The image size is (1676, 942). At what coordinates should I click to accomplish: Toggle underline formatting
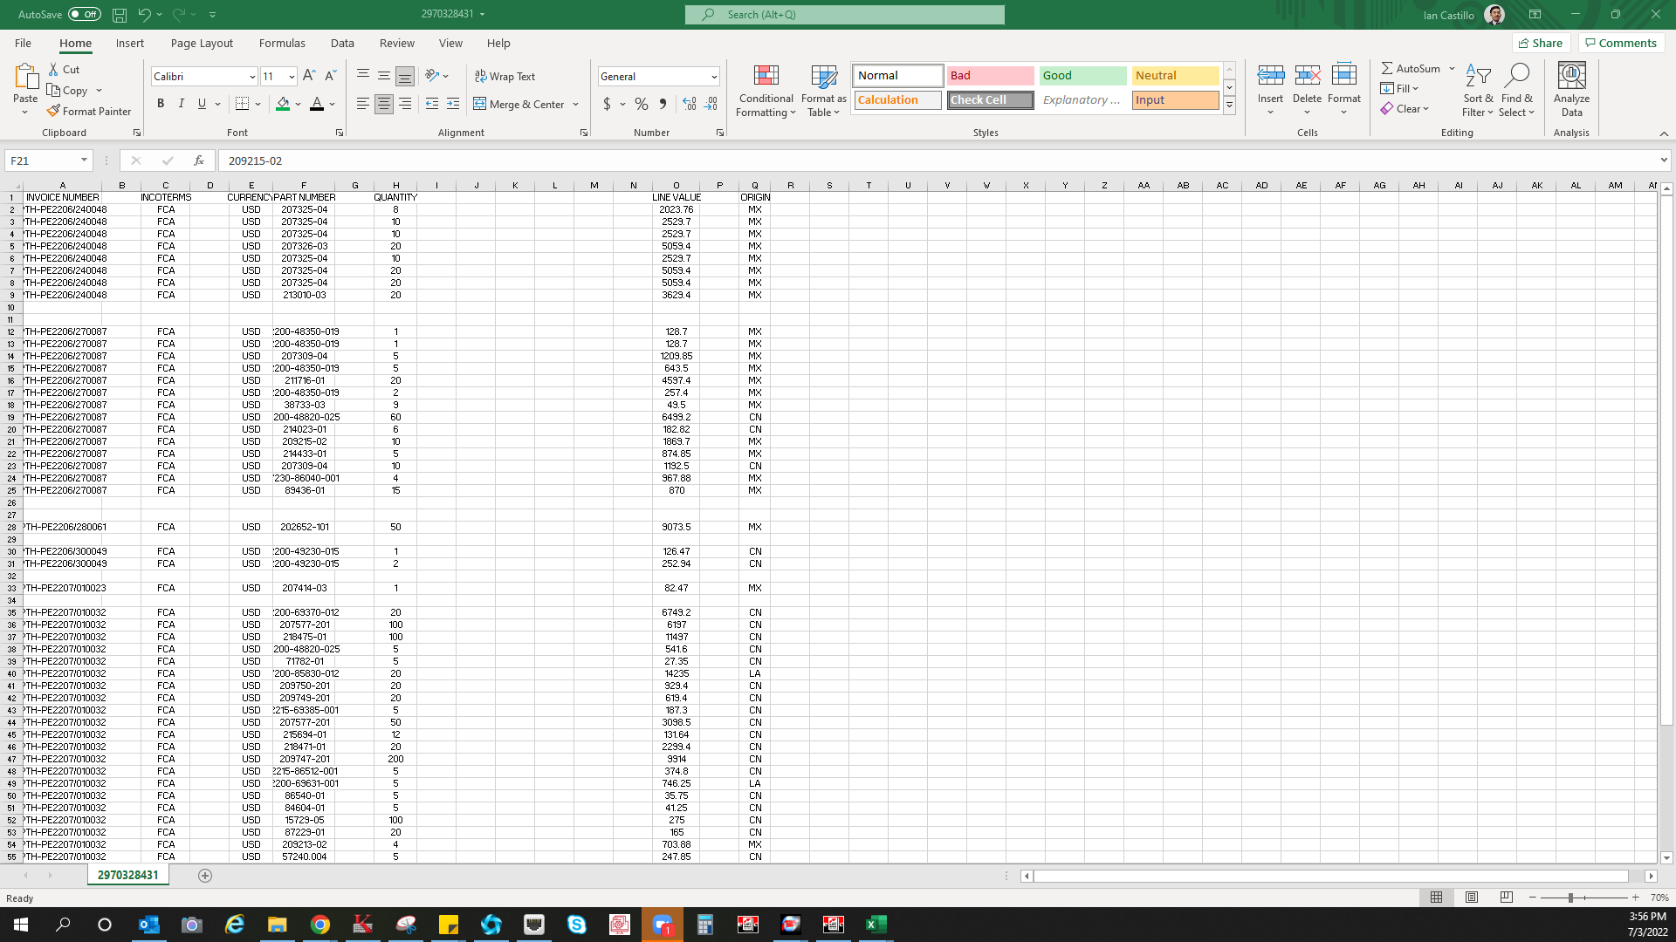coord(202,103)
